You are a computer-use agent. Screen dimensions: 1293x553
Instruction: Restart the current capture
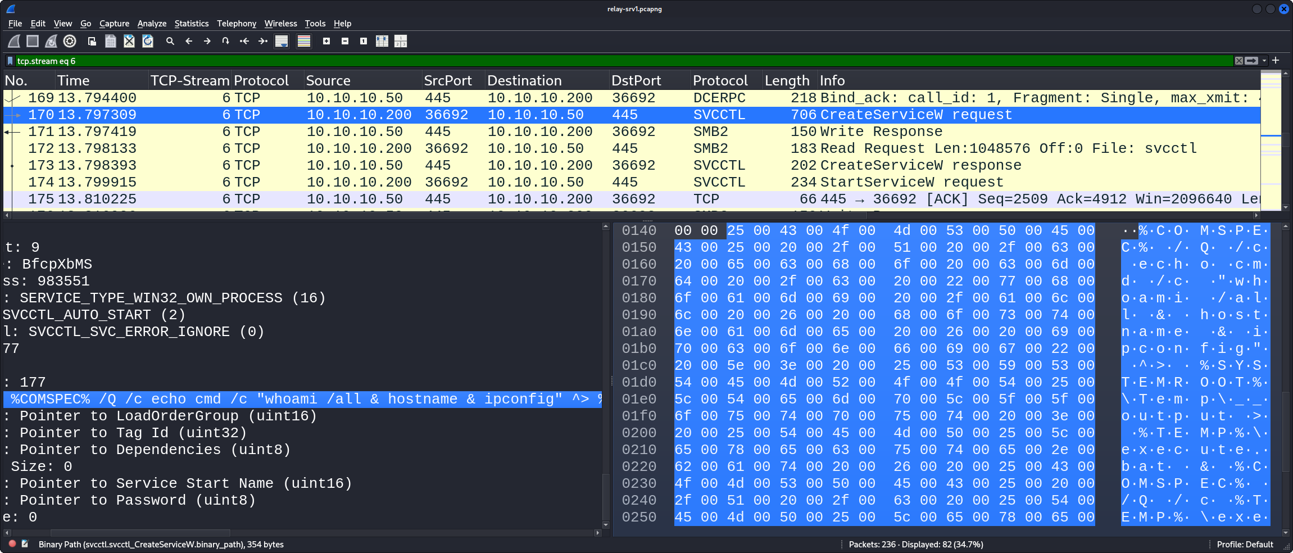[51, 41]
